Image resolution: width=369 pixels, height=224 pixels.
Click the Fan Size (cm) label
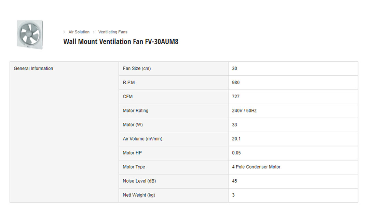click(x=137, y=69)
